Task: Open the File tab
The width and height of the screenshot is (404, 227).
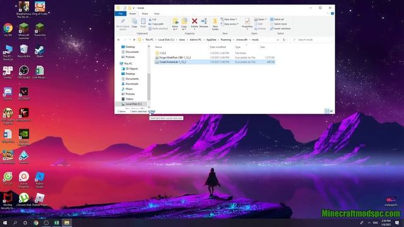Action: click(x=121, y=13)
